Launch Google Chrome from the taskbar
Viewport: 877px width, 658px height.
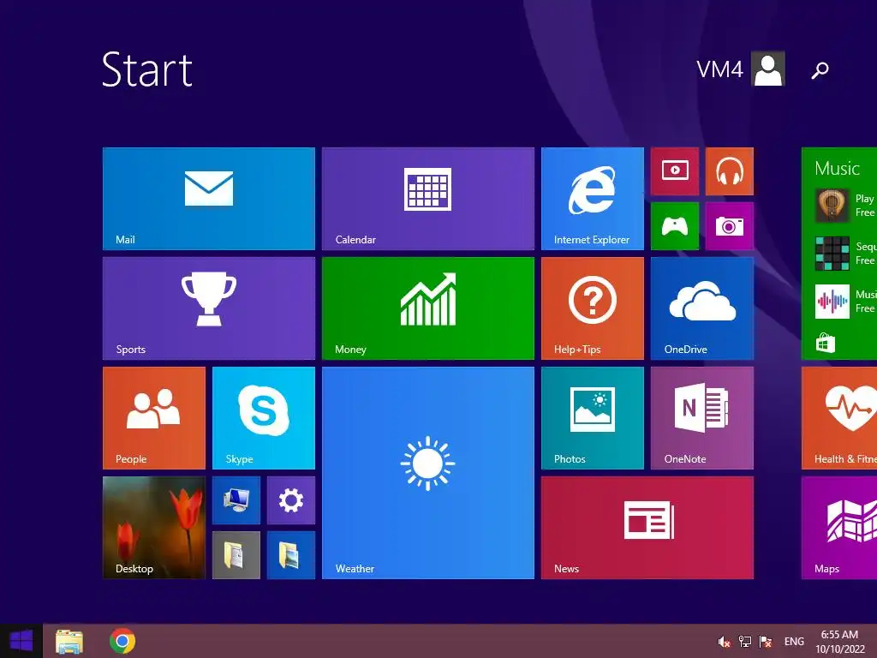[x=122, y=641]
